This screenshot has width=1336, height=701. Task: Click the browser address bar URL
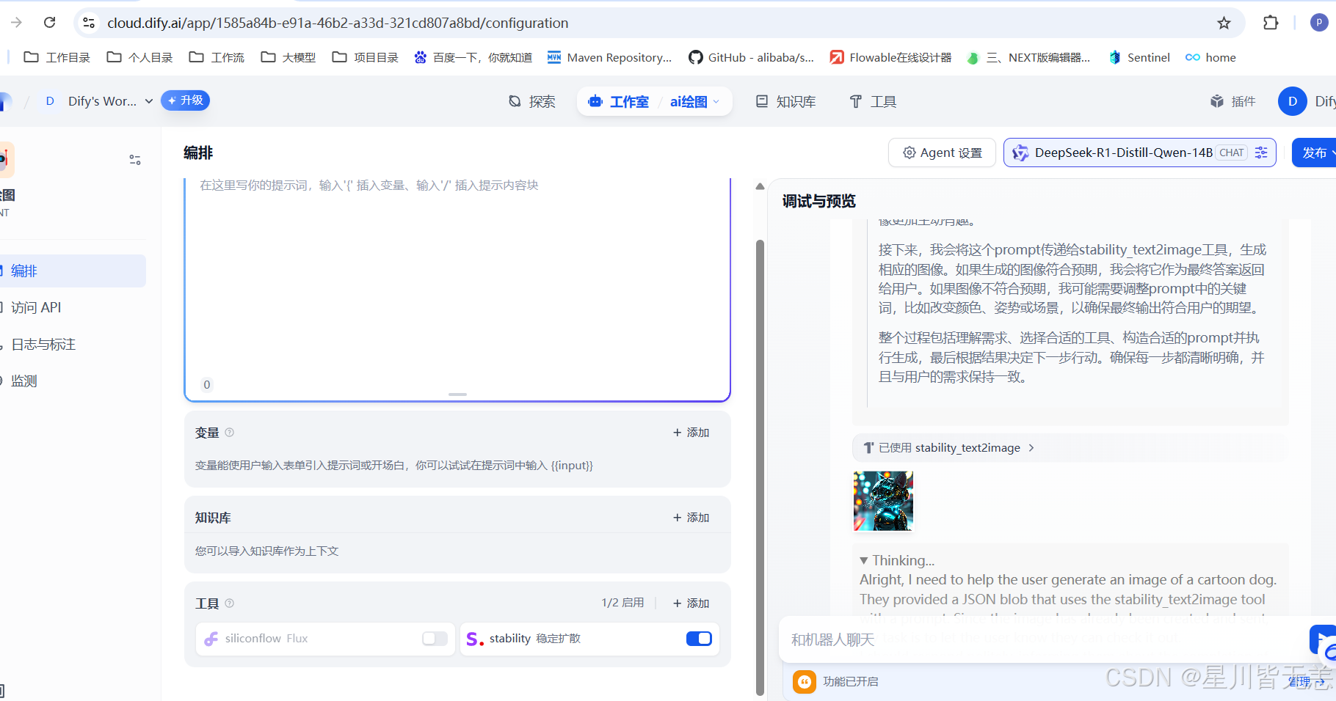coord(338,23)
